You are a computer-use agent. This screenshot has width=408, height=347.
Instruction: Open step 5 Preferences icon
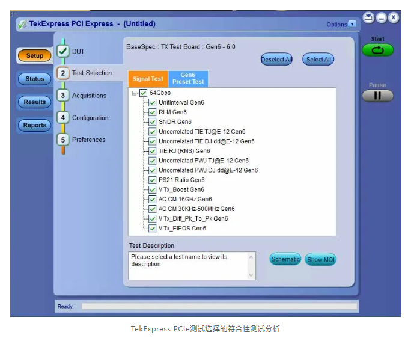[x=63, y=140]
